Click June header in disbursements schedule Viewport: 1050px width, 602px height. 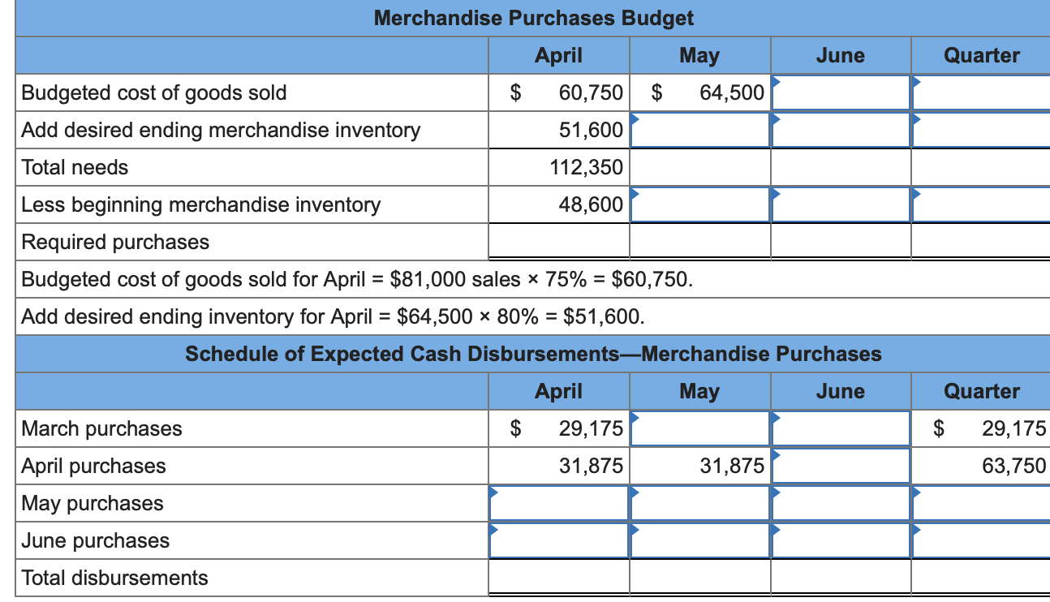pyautogui.click(x=841, y=392)
